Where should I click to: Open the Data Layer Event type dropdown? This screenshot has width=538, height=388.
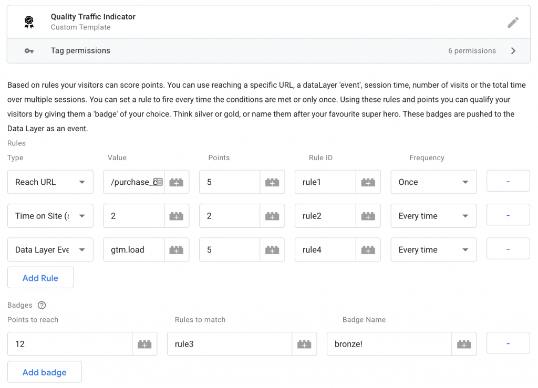click(x=50, y=250)
